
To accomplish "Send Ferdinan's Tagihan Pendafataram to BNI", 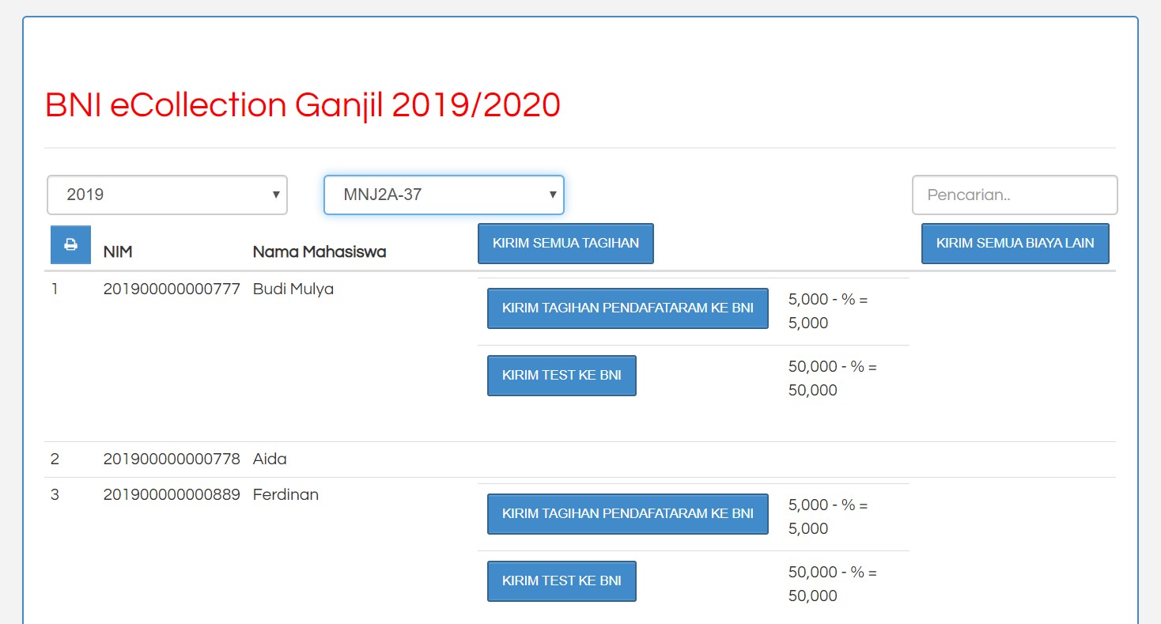I will point(627,514).
